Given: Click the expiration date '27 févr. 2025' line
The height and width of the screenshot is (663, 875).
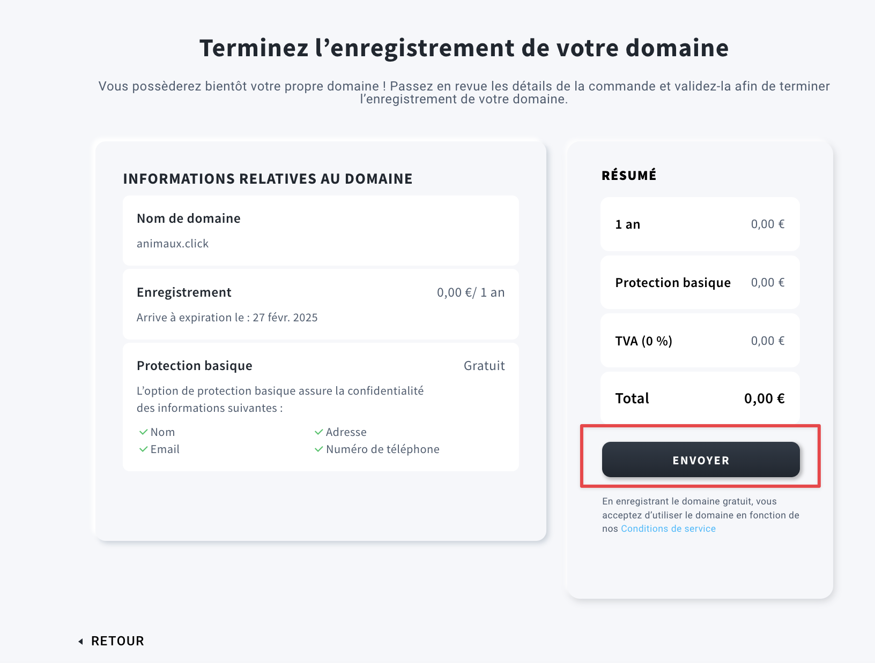Looking at the screenshot, I should [x=227, y=318].
